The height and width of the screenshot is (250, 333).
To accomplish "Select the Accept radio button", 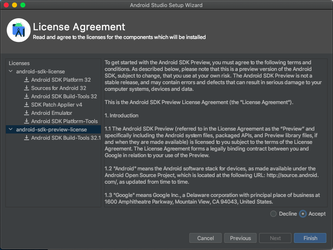I will point(303,214).
